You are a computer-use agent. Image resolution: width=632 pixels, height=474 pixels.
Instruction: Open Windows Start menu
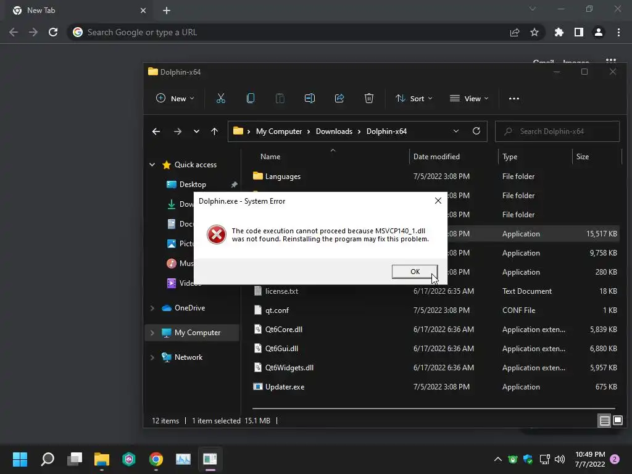[x=20, y=459]
